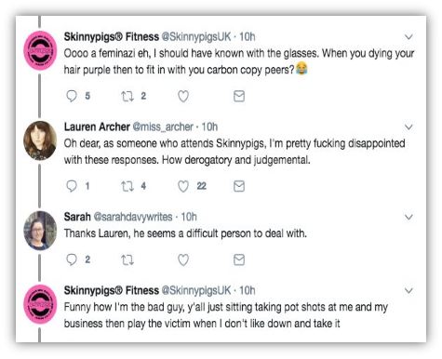Open the @sarahdavywrites profile link

133,217
